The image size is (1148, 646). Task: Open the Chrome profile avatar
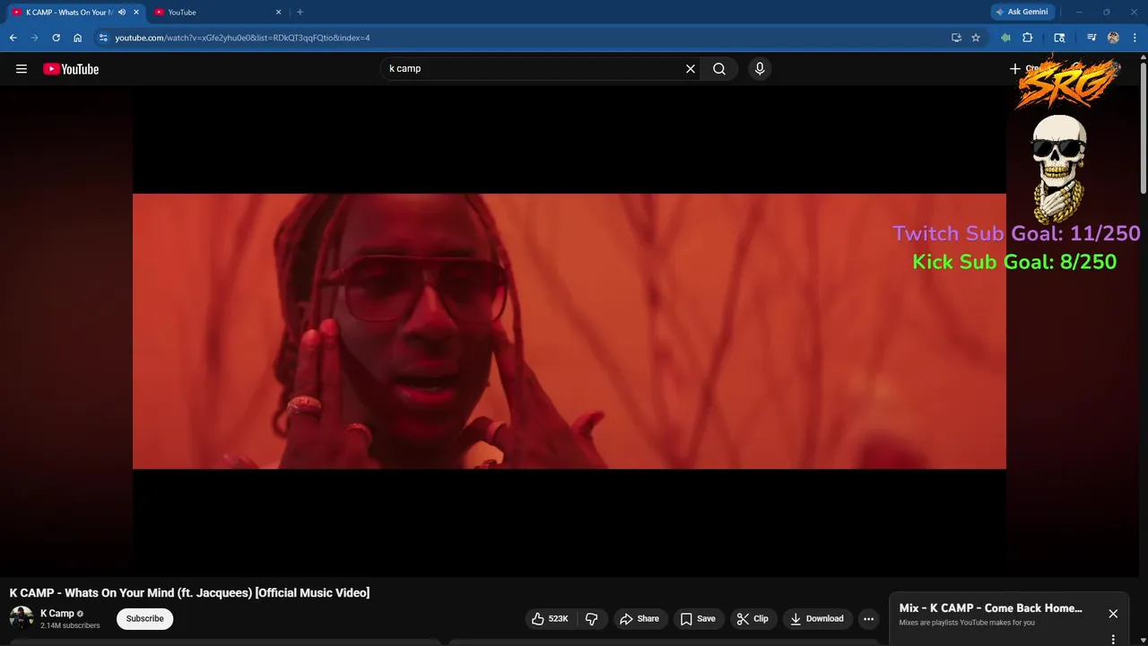[1113, 38]
